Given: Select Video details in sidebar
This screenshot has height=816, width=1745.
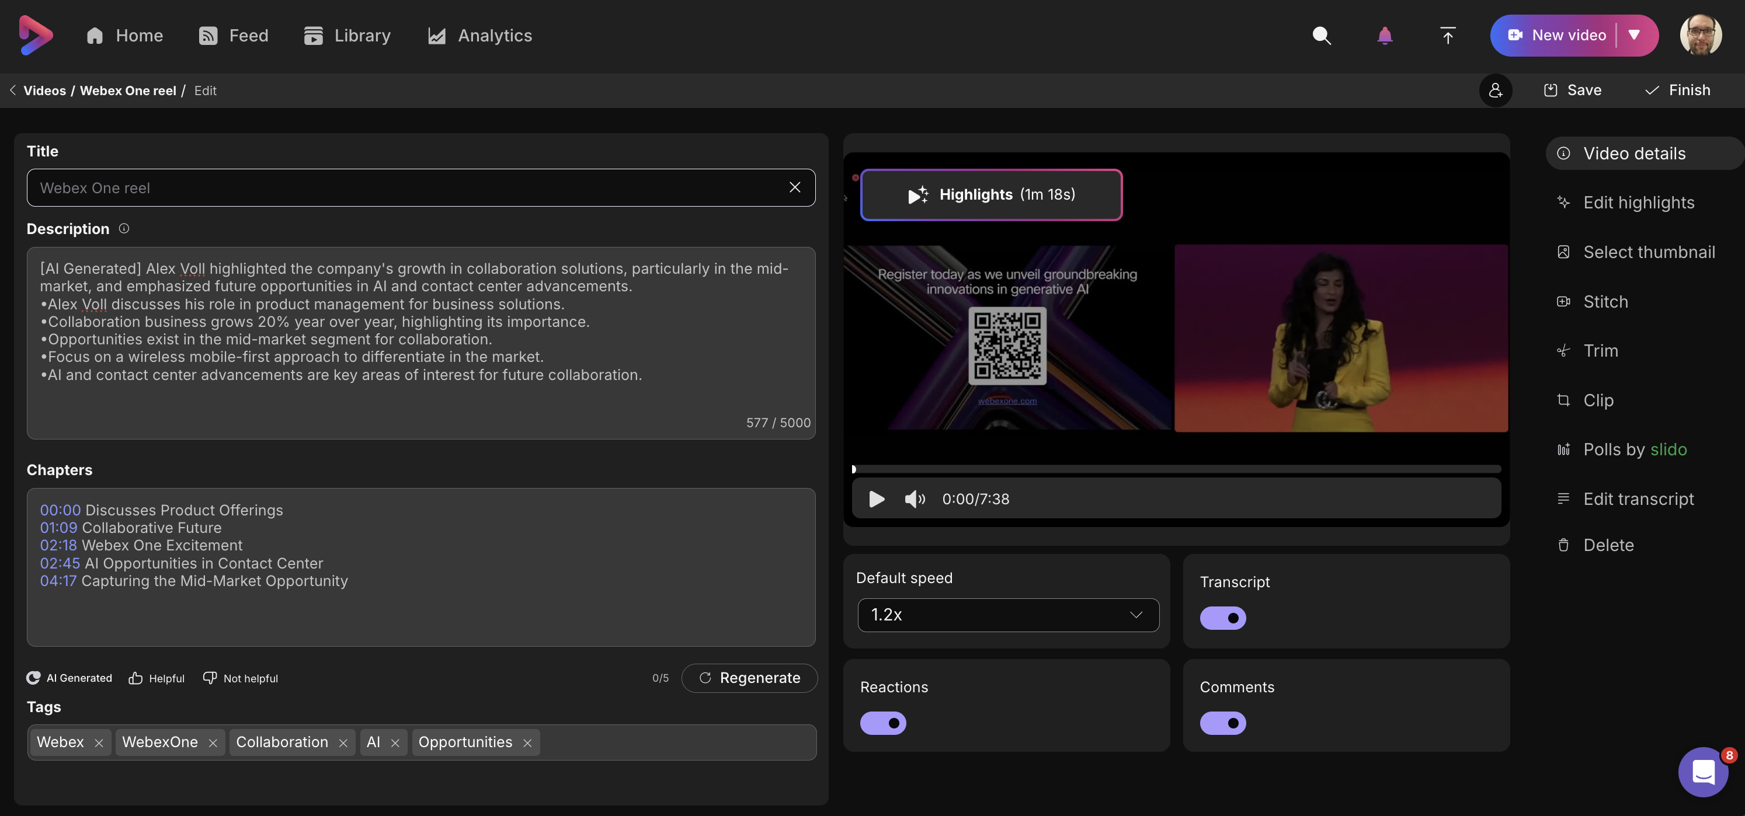Looking at the screenshot, I should coord(1644,153).
